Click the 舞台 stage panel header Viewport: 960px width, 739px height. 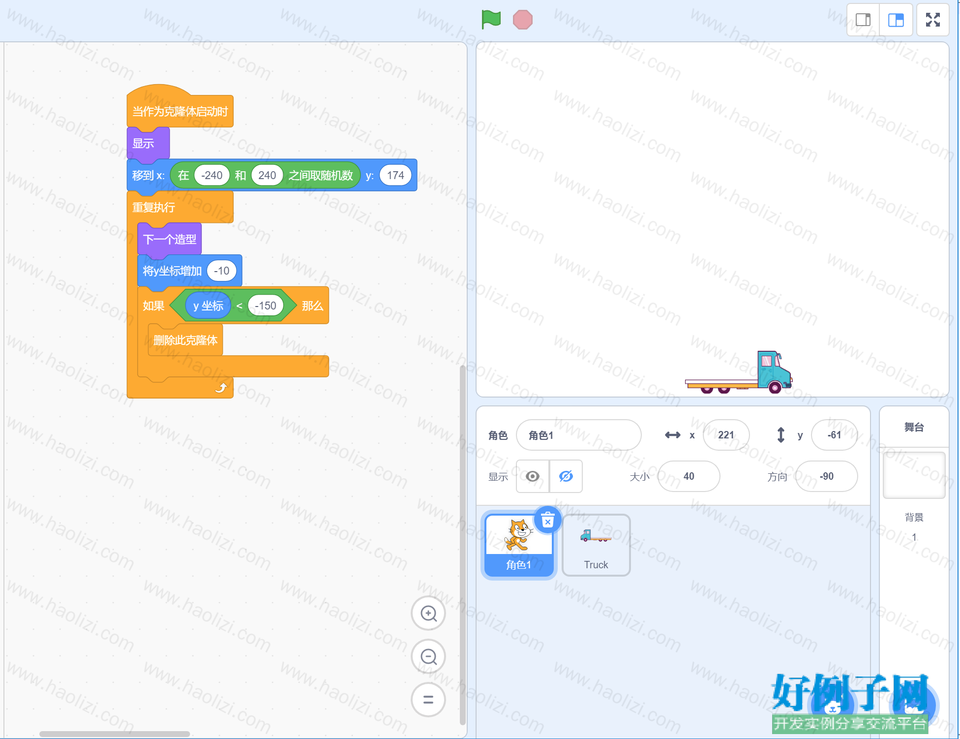914,427
